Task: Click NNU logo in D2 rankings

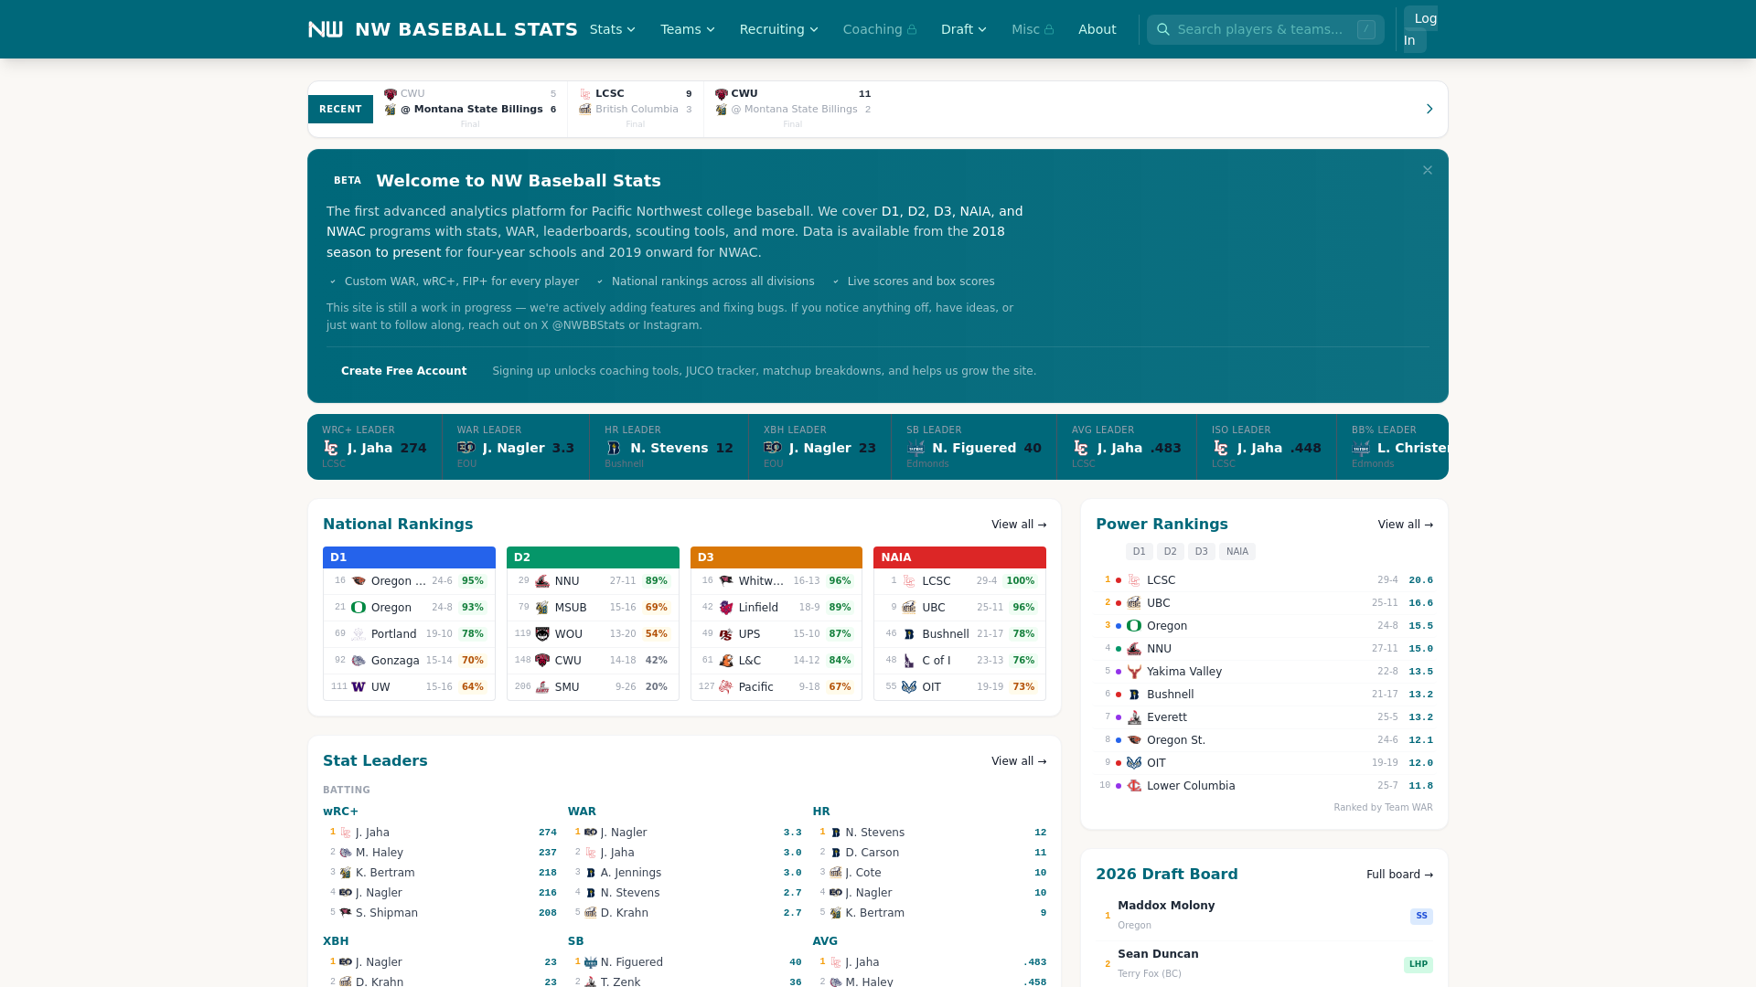Action: 542,581
